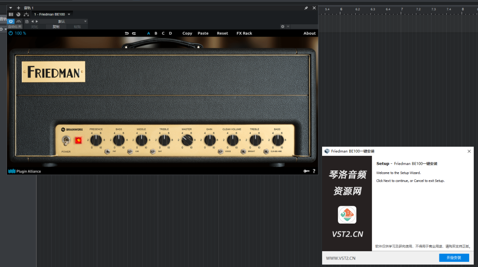
Task: Open the FX Rack panel
Action: pos(244,33)
